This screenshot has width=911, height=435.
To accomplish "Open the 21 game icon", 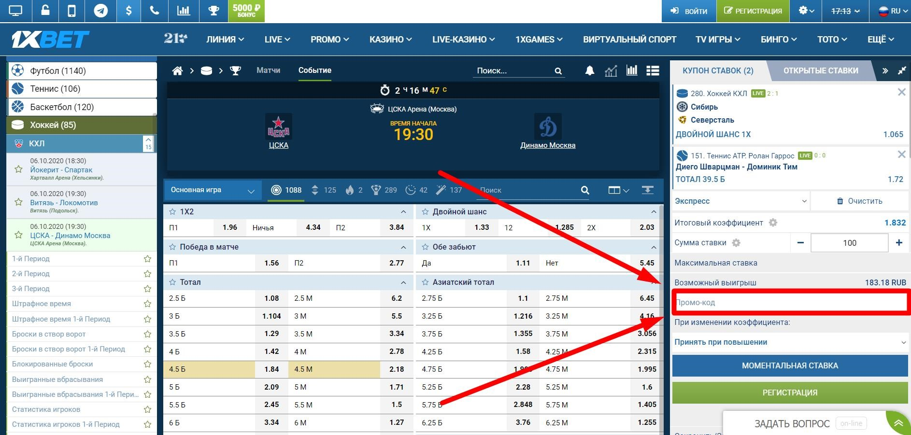I will click(x=175, y=39).
